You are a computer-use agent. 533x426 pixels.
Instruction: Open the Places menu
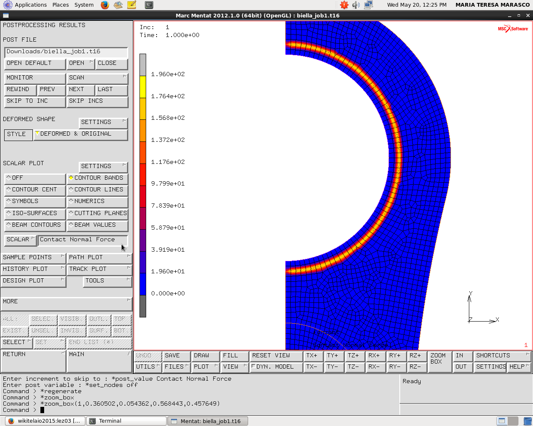click(x=60, y=5)
